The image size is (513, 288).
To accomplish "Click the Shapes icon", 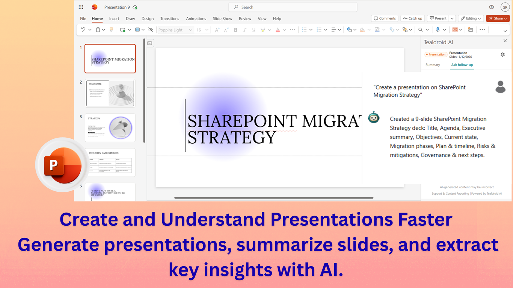I will (349, 30).
